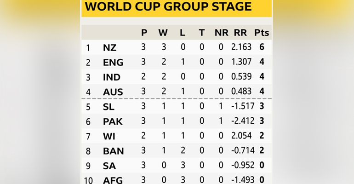
Task: Click the AFG team name
Action: click(113, 180)
